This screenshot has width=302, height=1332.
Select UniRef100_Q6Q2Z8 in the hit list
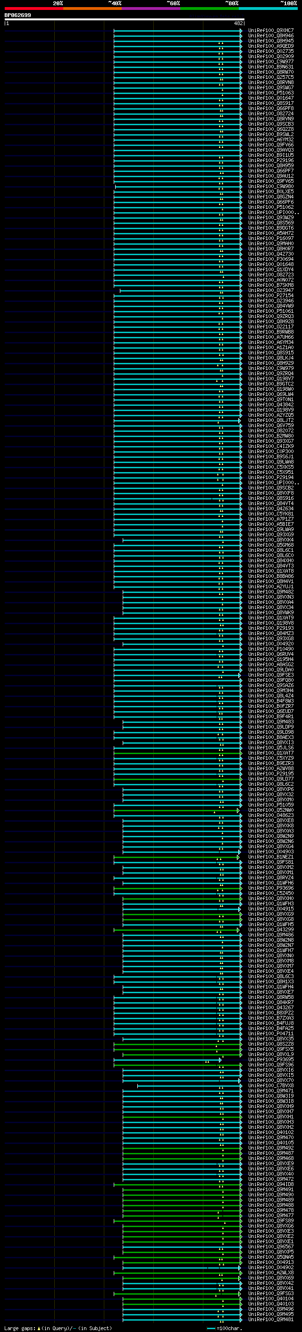coord(271,129)
